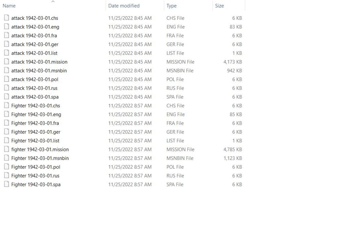Image resolution: width=360 pixels, height=241 pixels.
Task: Click file name attack 1942-03-01.spa
Action: (35, 97)
